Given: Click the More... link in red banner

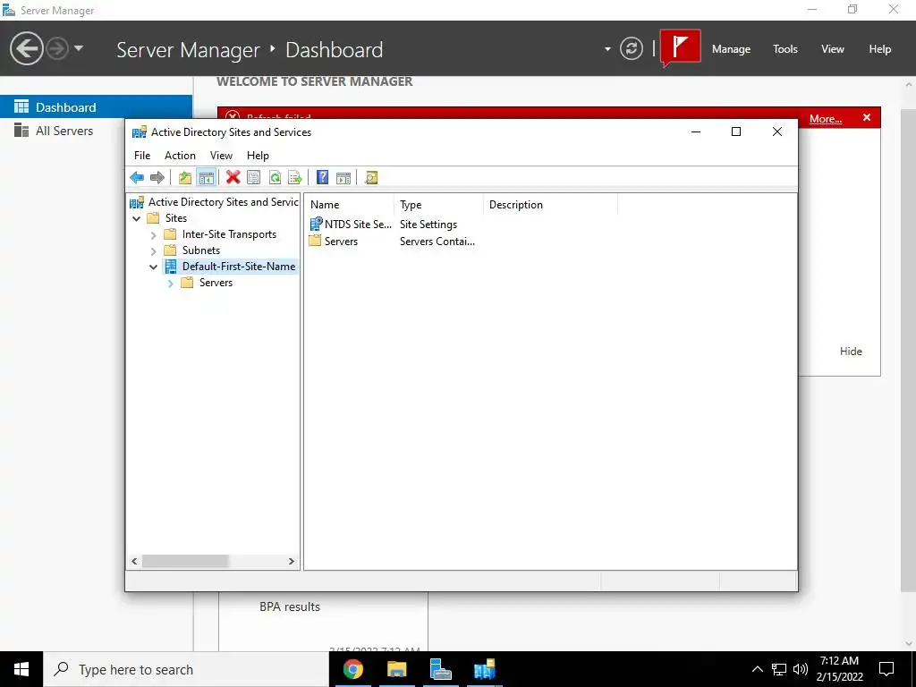Looking at the screenshot, I should 826,119.
